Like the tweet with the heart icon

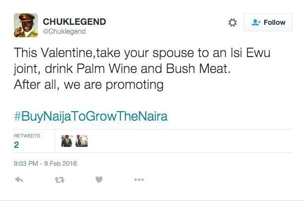coord(99,180)
